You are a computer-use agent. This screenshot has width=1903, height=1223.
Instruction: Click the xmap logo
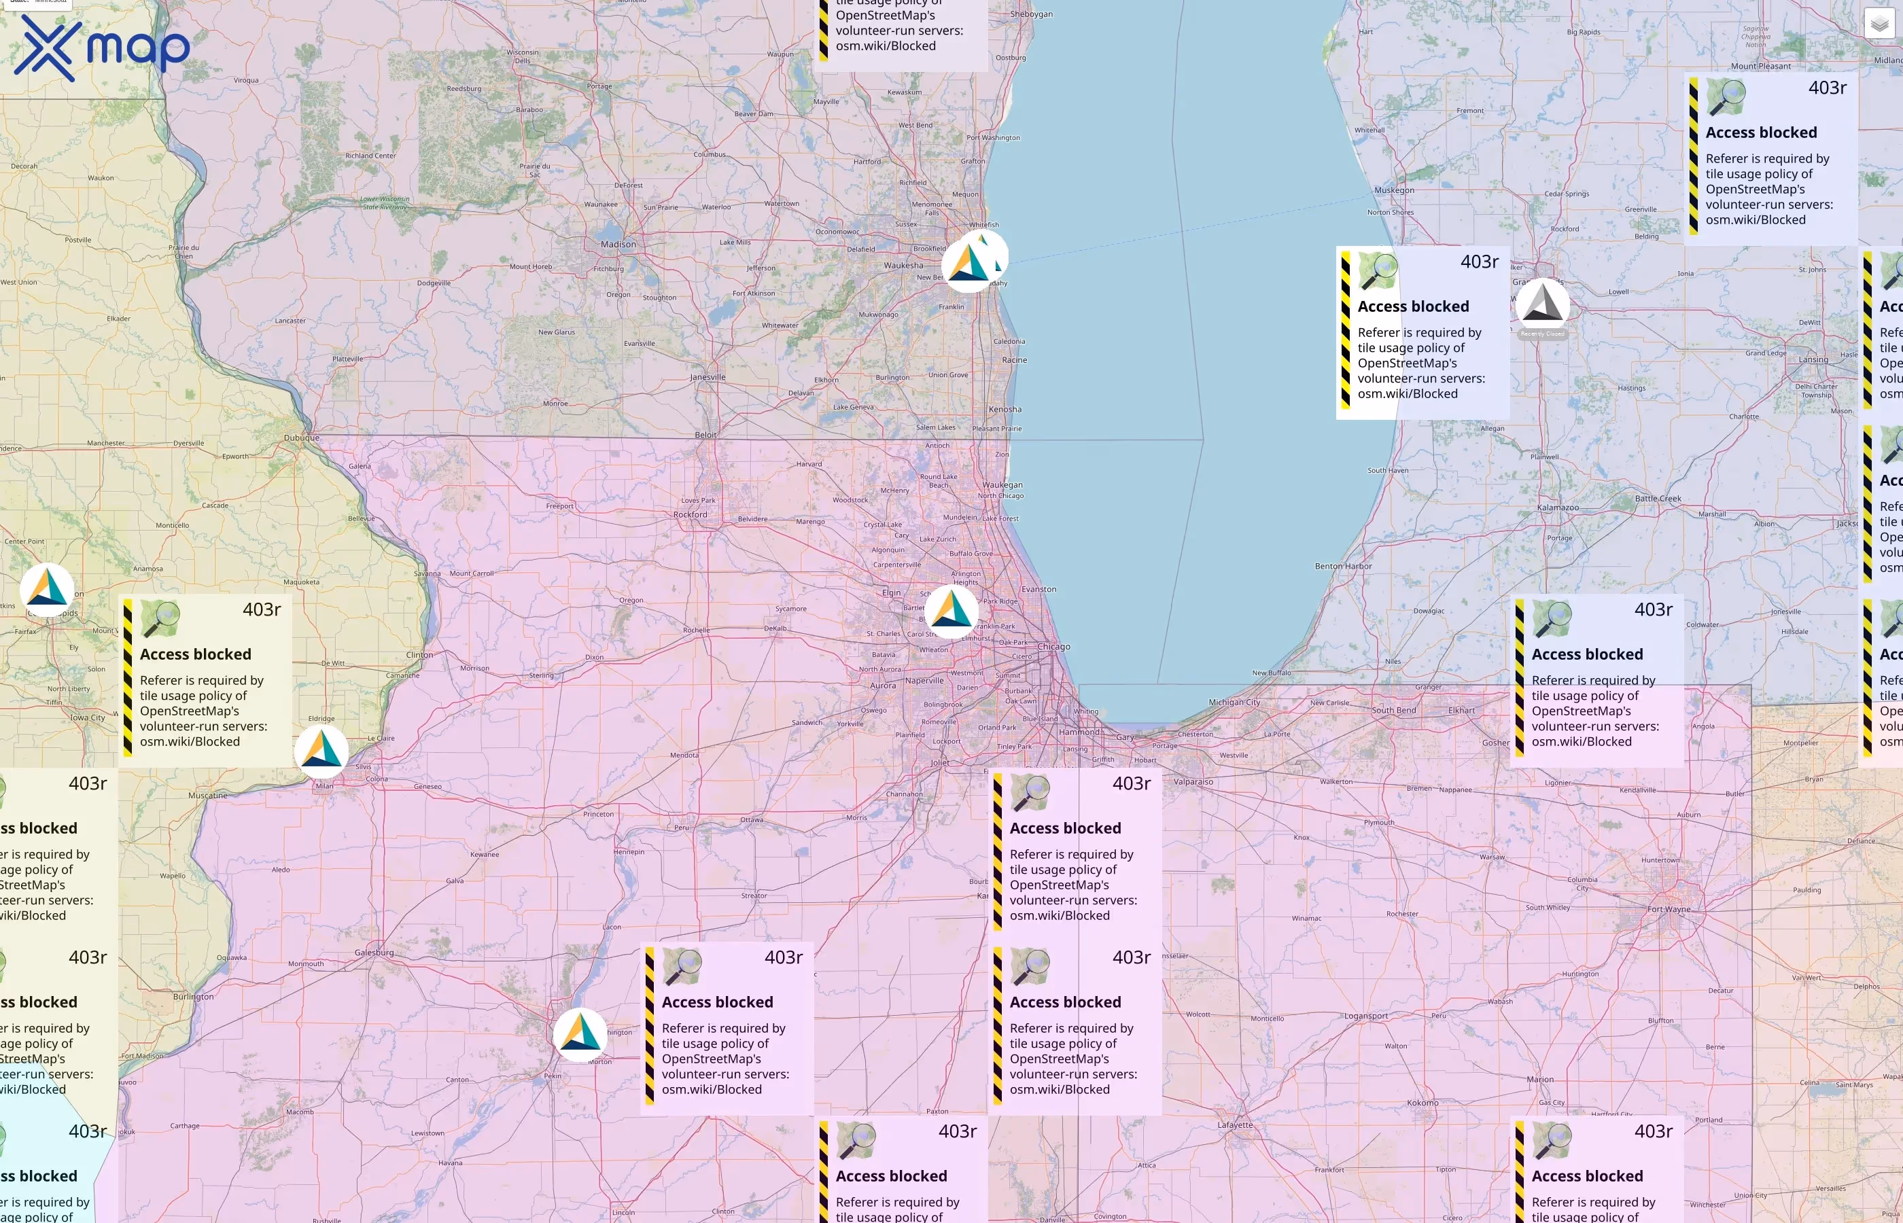[x=102, y=48]
